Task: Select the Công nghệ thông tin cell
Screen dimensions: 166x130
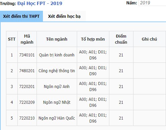Action: tap(57, 71)
